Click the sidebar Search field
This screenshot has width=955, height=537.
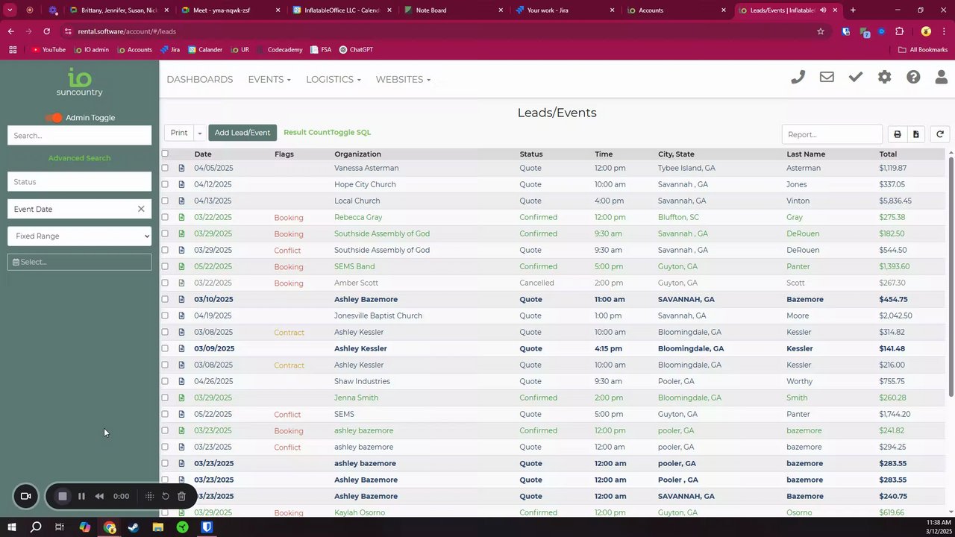pos(79,135)
